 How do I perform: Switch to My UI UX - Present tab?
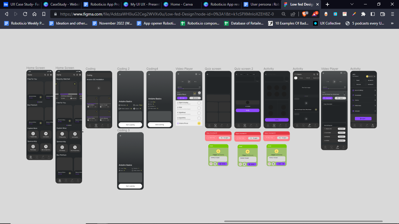click(x=141, y=4)
